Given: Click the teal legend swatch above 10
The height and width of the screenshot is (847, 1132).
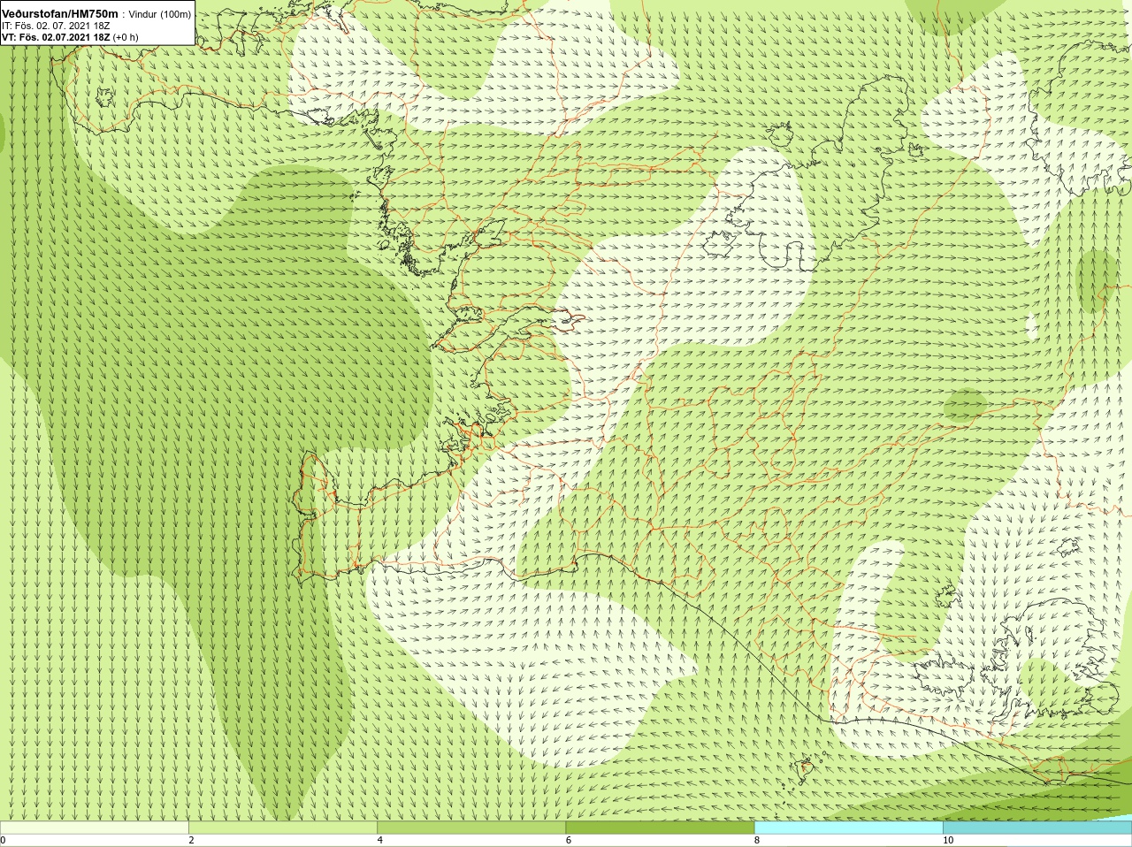Looking at the screenshot, I should pyautogui.click(x=1037, y=828).
